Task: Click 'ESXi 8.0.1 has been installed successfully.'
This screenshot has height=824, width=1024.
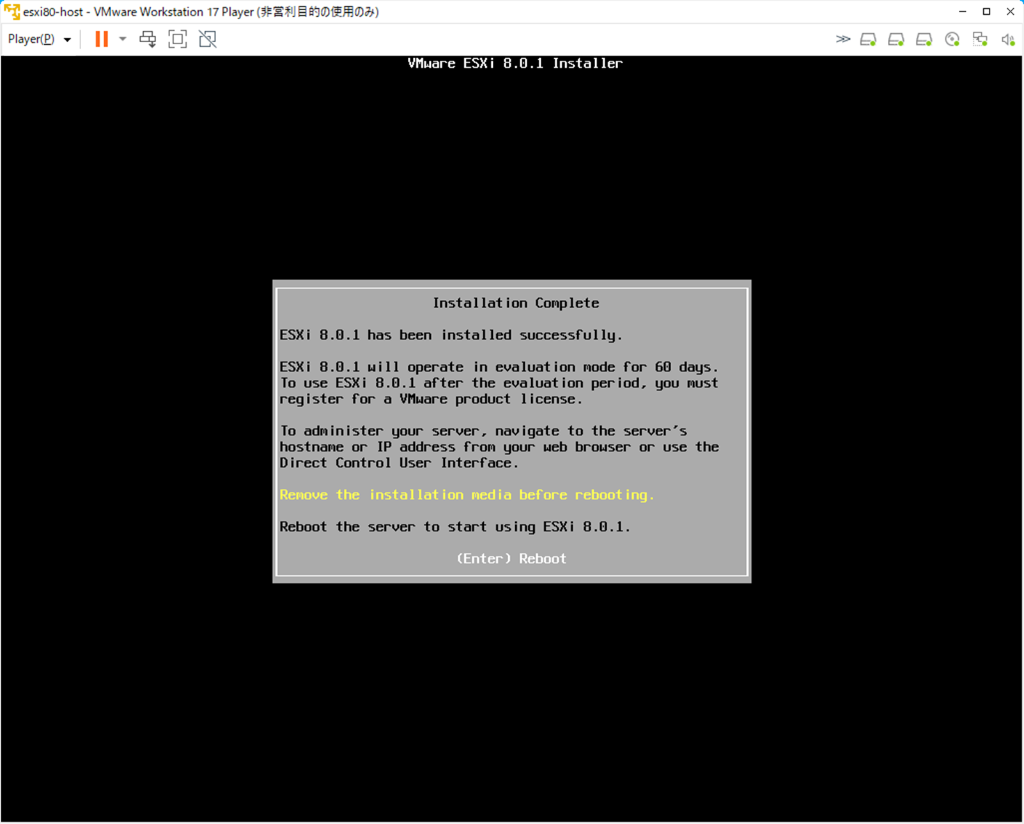Action: [x=451, y=335]
